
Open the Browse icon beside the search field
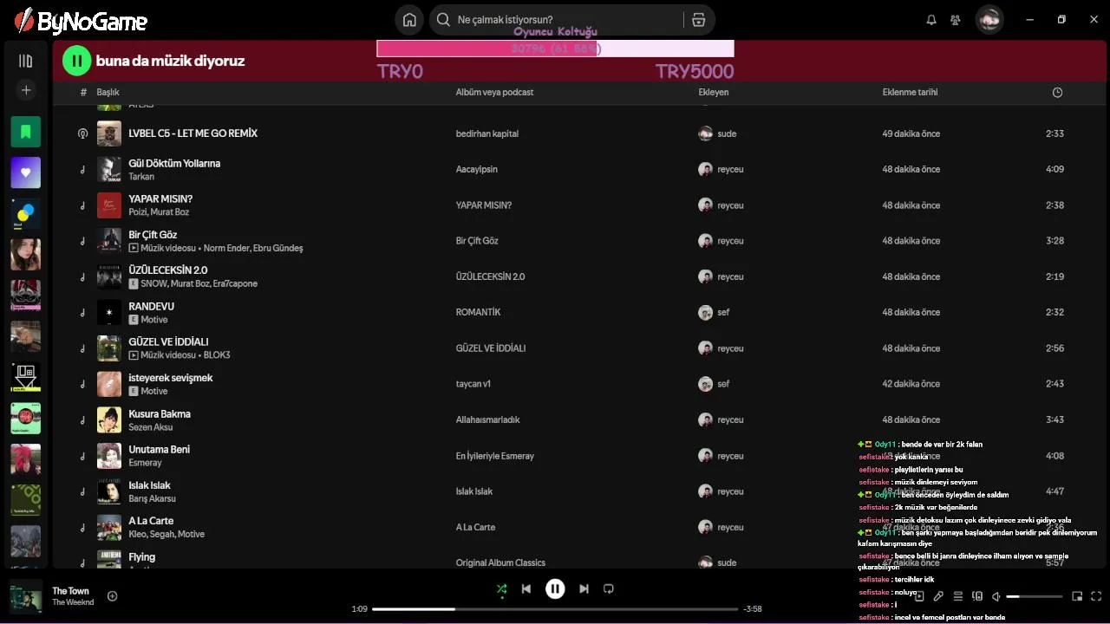[698, 20]
